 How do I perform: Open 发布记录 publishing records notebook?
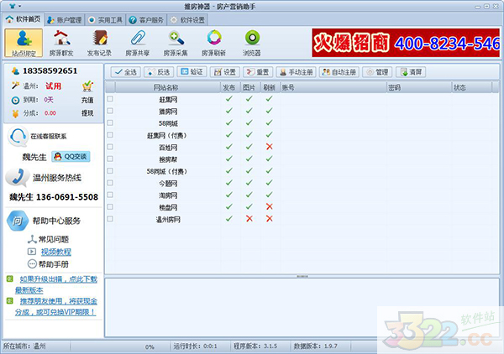(99, 43)
